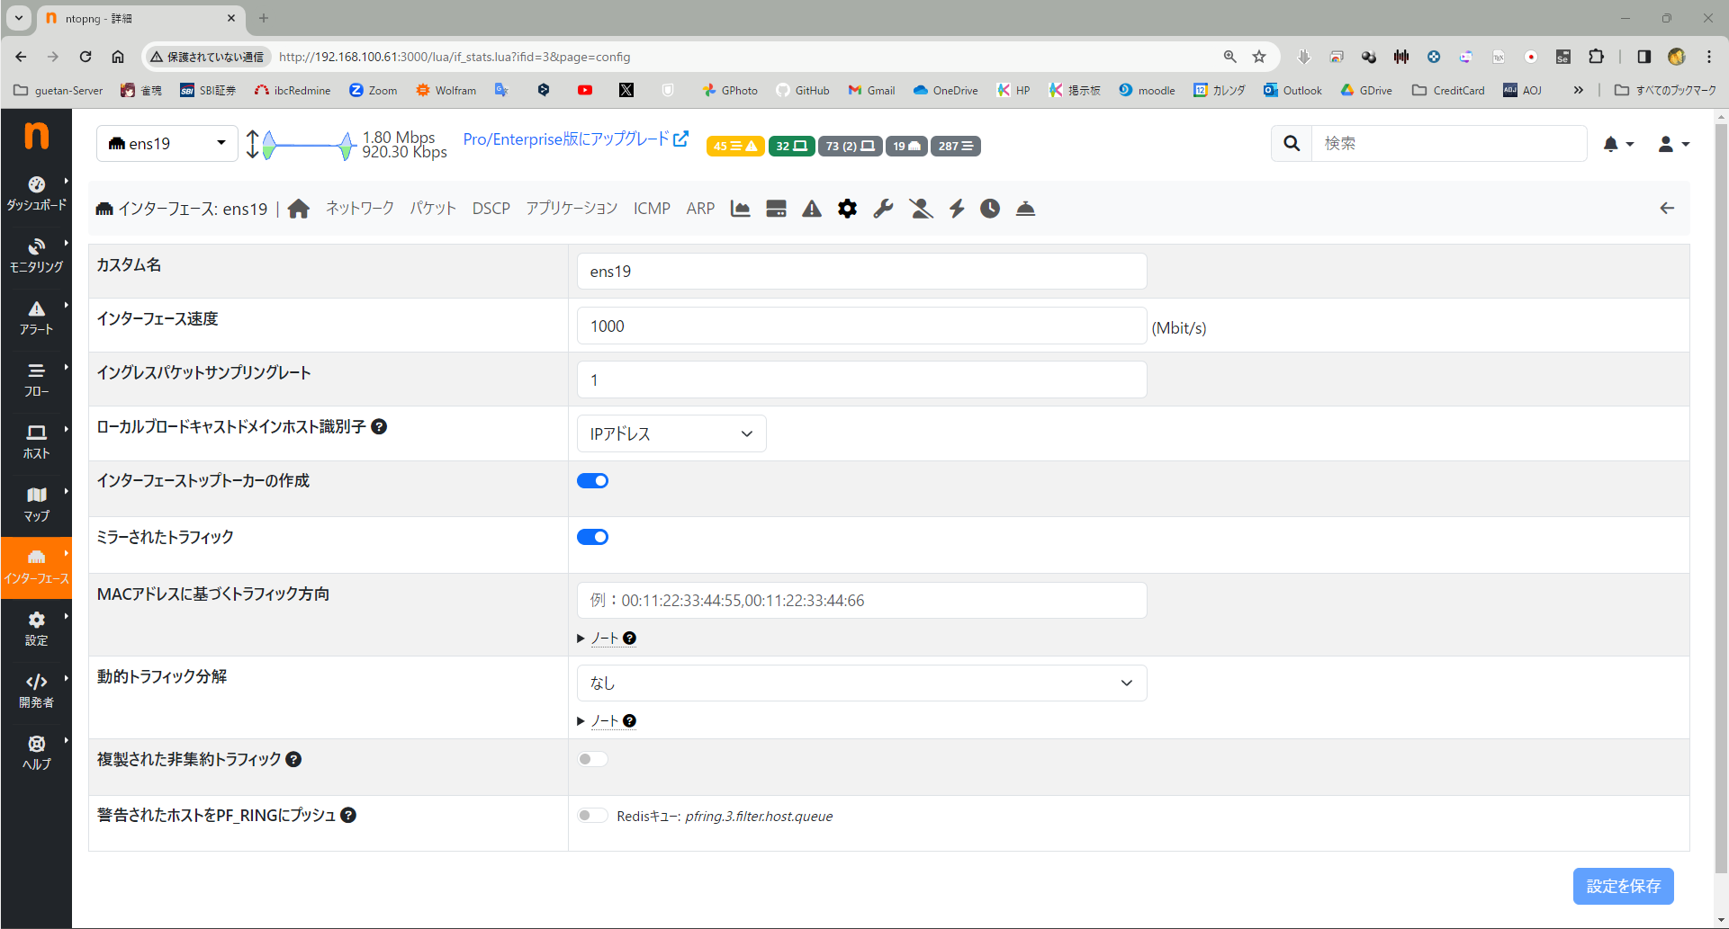Open the notifications bell menu

[1617, 144]
